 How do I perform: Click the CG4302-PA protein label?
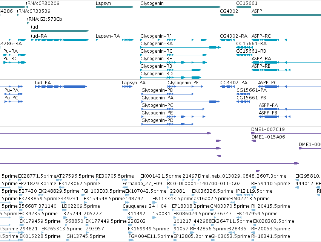234,83
